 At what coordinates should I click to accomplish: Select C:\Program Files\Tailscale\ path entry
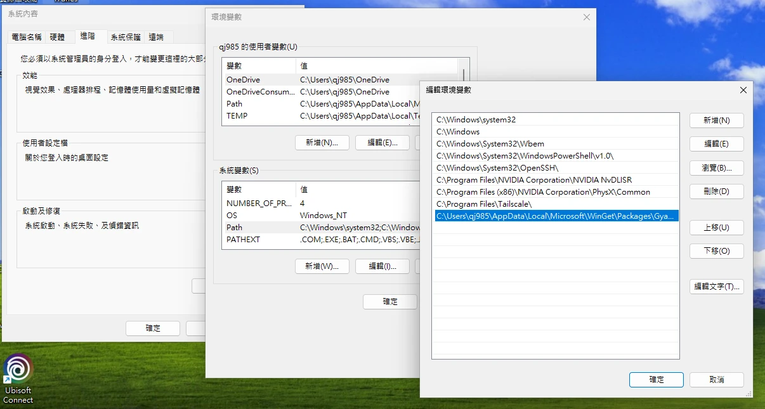click(x=483, y=204)
